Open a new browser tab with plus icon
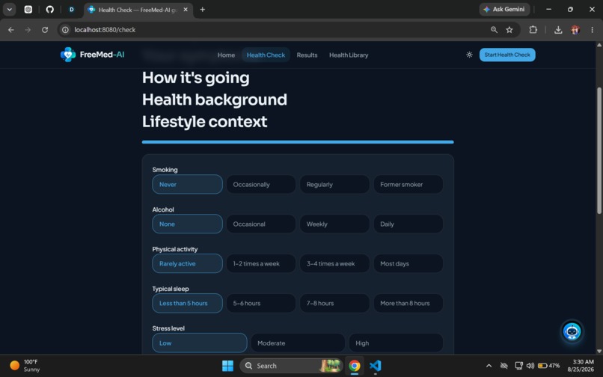Viewport: 603px width, 377px height. click(202, 10)
